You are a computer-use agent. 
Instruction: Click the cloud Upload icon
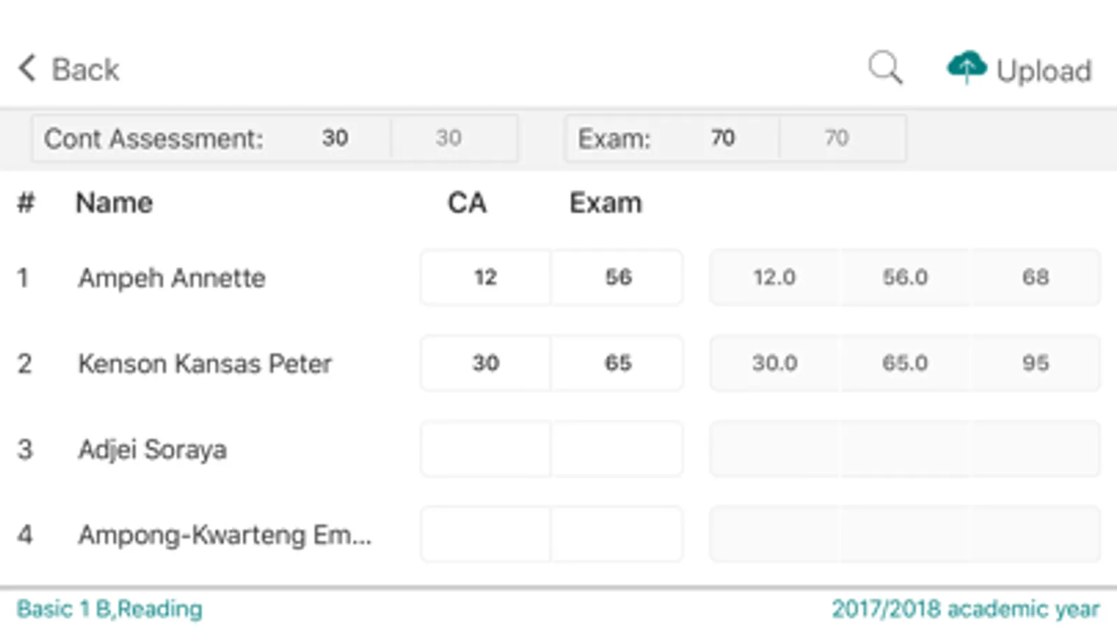[x=966, y=67]
